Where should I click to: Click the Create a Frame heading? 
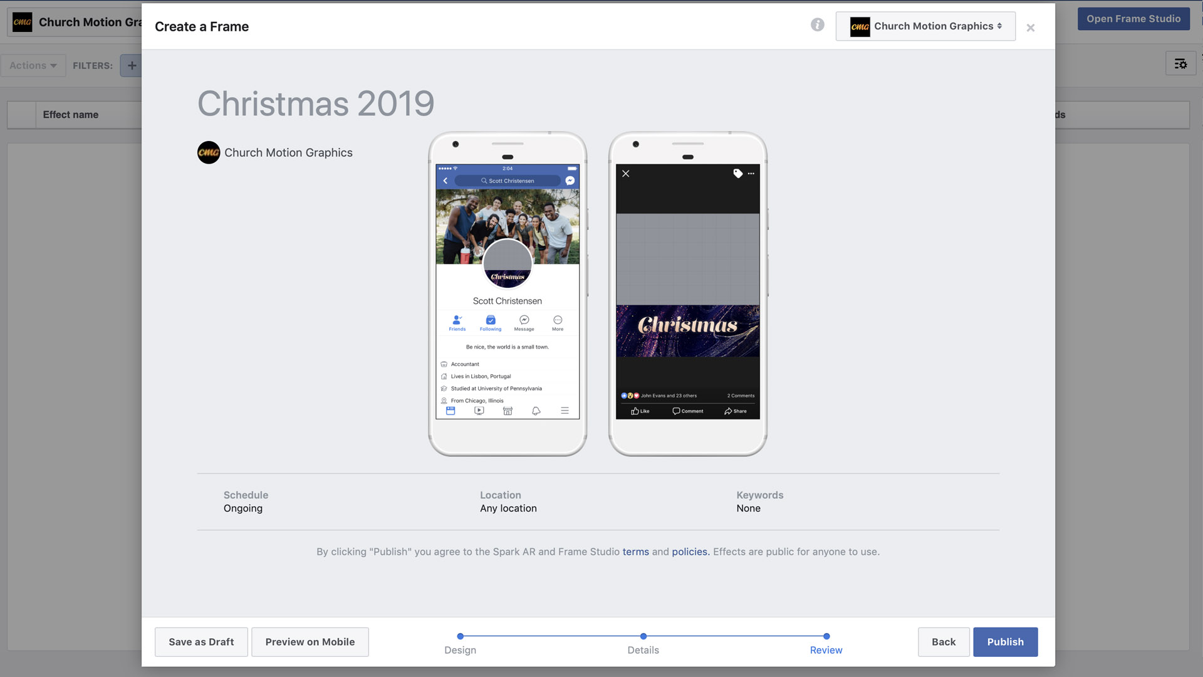point(202,26)
